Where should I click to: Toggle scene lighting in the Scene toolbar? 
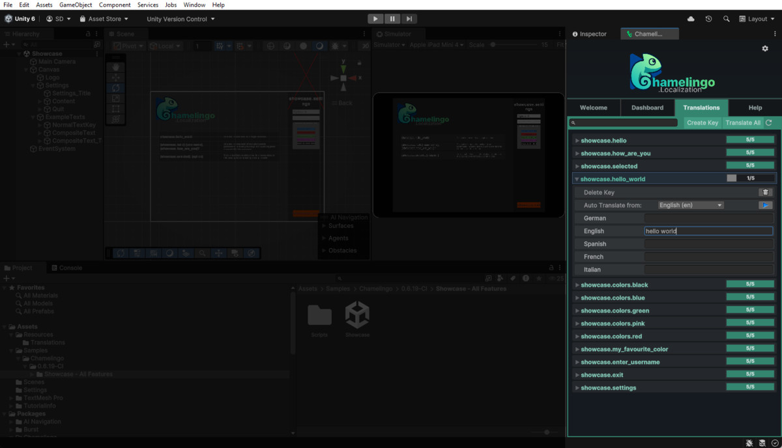[x=319, y=46]
